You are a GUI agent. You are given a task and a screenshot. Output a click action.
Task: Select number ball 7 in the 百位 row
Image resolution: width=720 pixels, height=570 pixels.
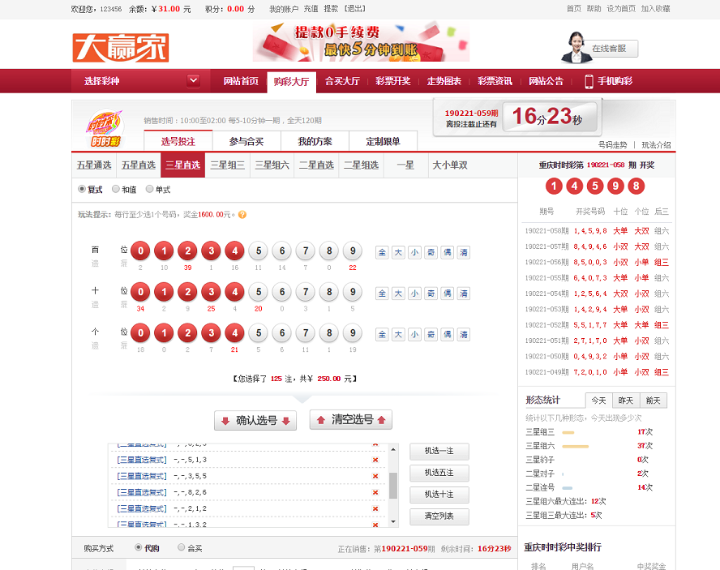[306, 252]
